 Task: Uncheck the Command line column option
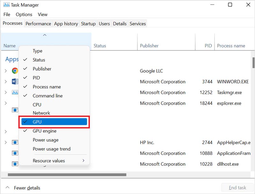tap(47, 96)
